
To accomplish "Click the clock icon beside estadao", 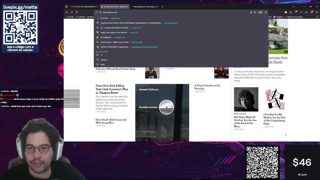I will tap(97, 60).
